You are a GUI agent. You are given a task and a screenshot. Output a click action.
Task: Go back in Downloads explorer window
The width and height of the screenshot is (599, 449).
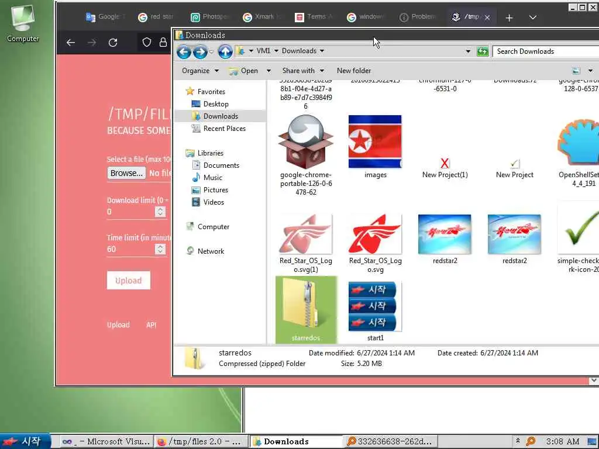pos(184,51)
